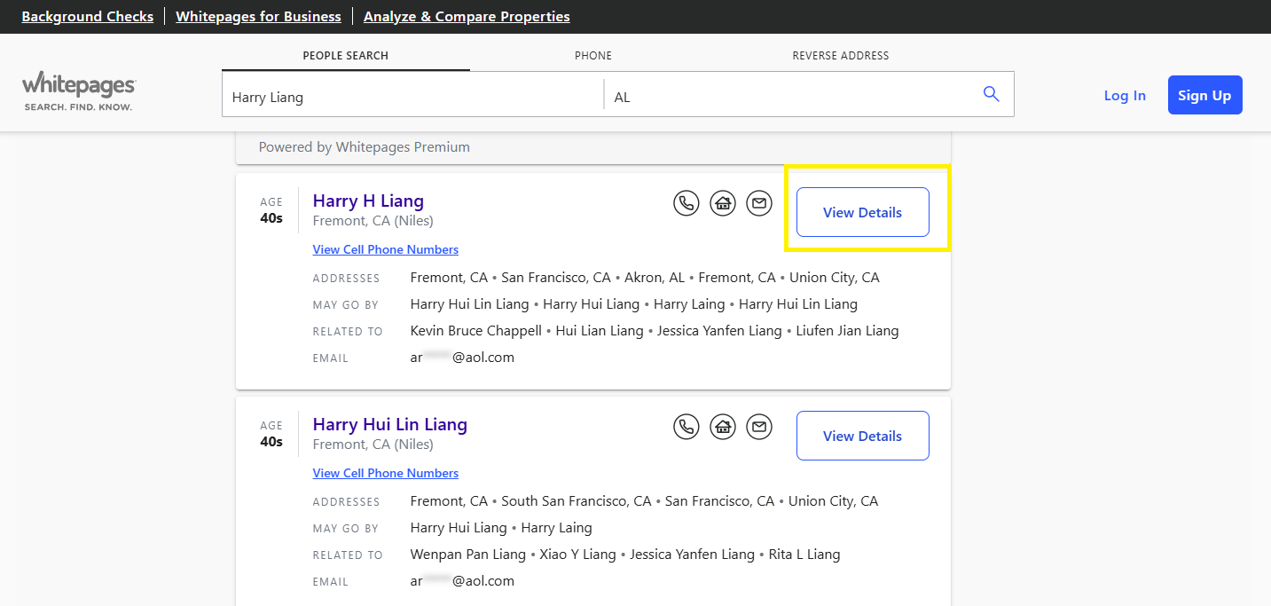
Task: Click the name field containing Harry Liang
Action: [x=412, y=94]
